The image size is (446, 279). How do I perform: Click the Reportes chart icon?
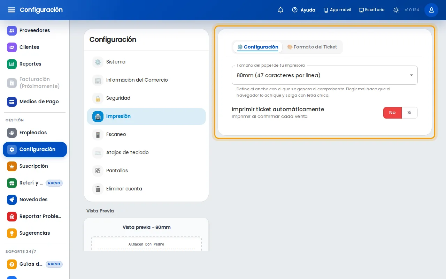tap(12, 64)
